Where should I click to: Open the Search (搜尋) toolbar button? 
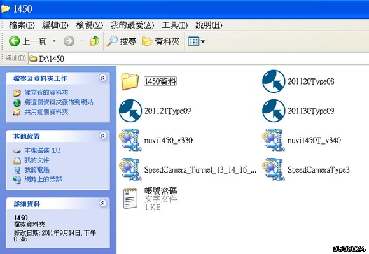click(121, 41)
